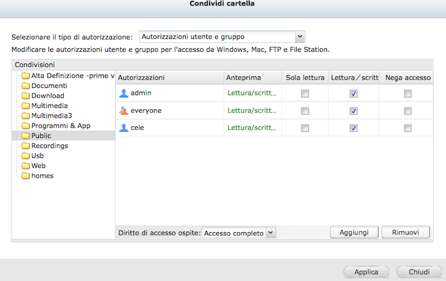This screenshot has width=446, height=281.
Task: Close dialog with the Chiudi button
Action: click(x=419, y=272)
